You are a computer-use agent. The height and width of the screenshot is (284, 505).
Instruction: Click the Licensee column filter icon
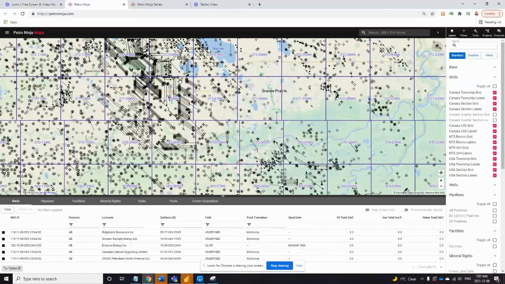tap(104, 225)
